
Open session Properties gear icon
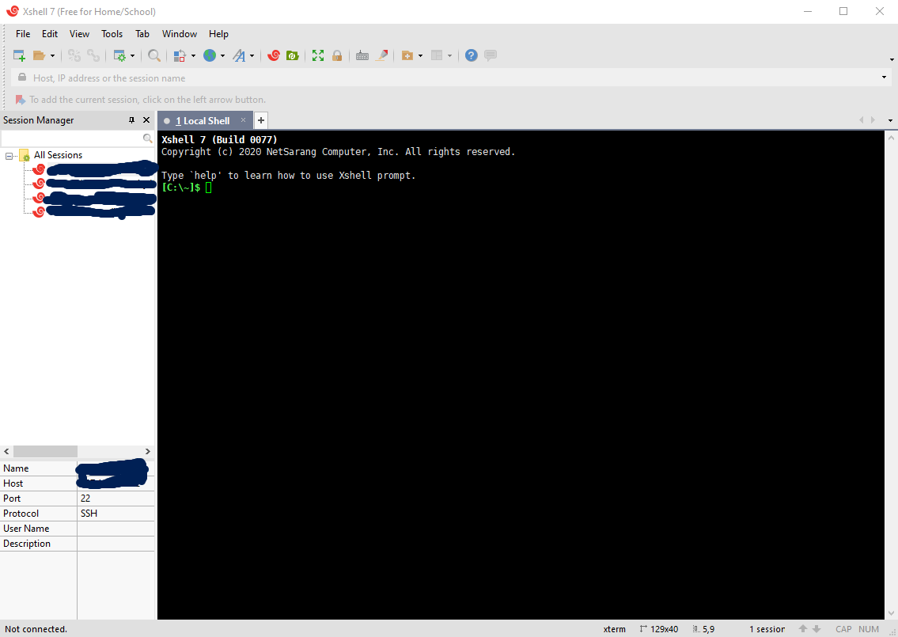pos(119,55)
